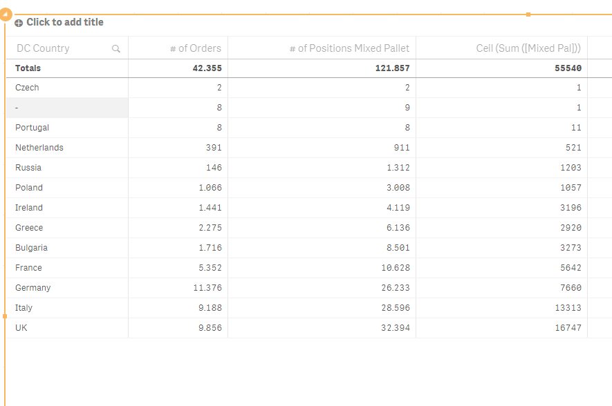Select the Czech row in DC Country
Image resolution: width=612 pixels, height=406 pixels.
pyautogui.click(x=27, y=88)
